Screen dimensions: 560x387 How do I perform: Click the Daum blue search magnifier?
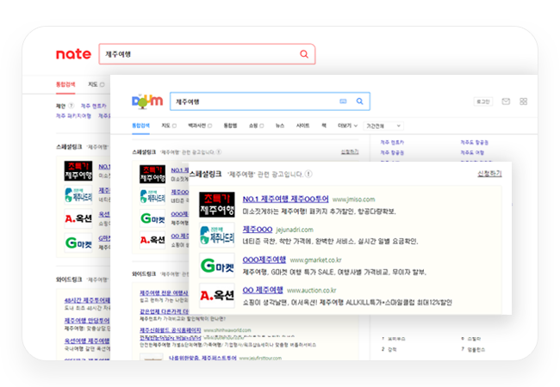tap(359, 101)
